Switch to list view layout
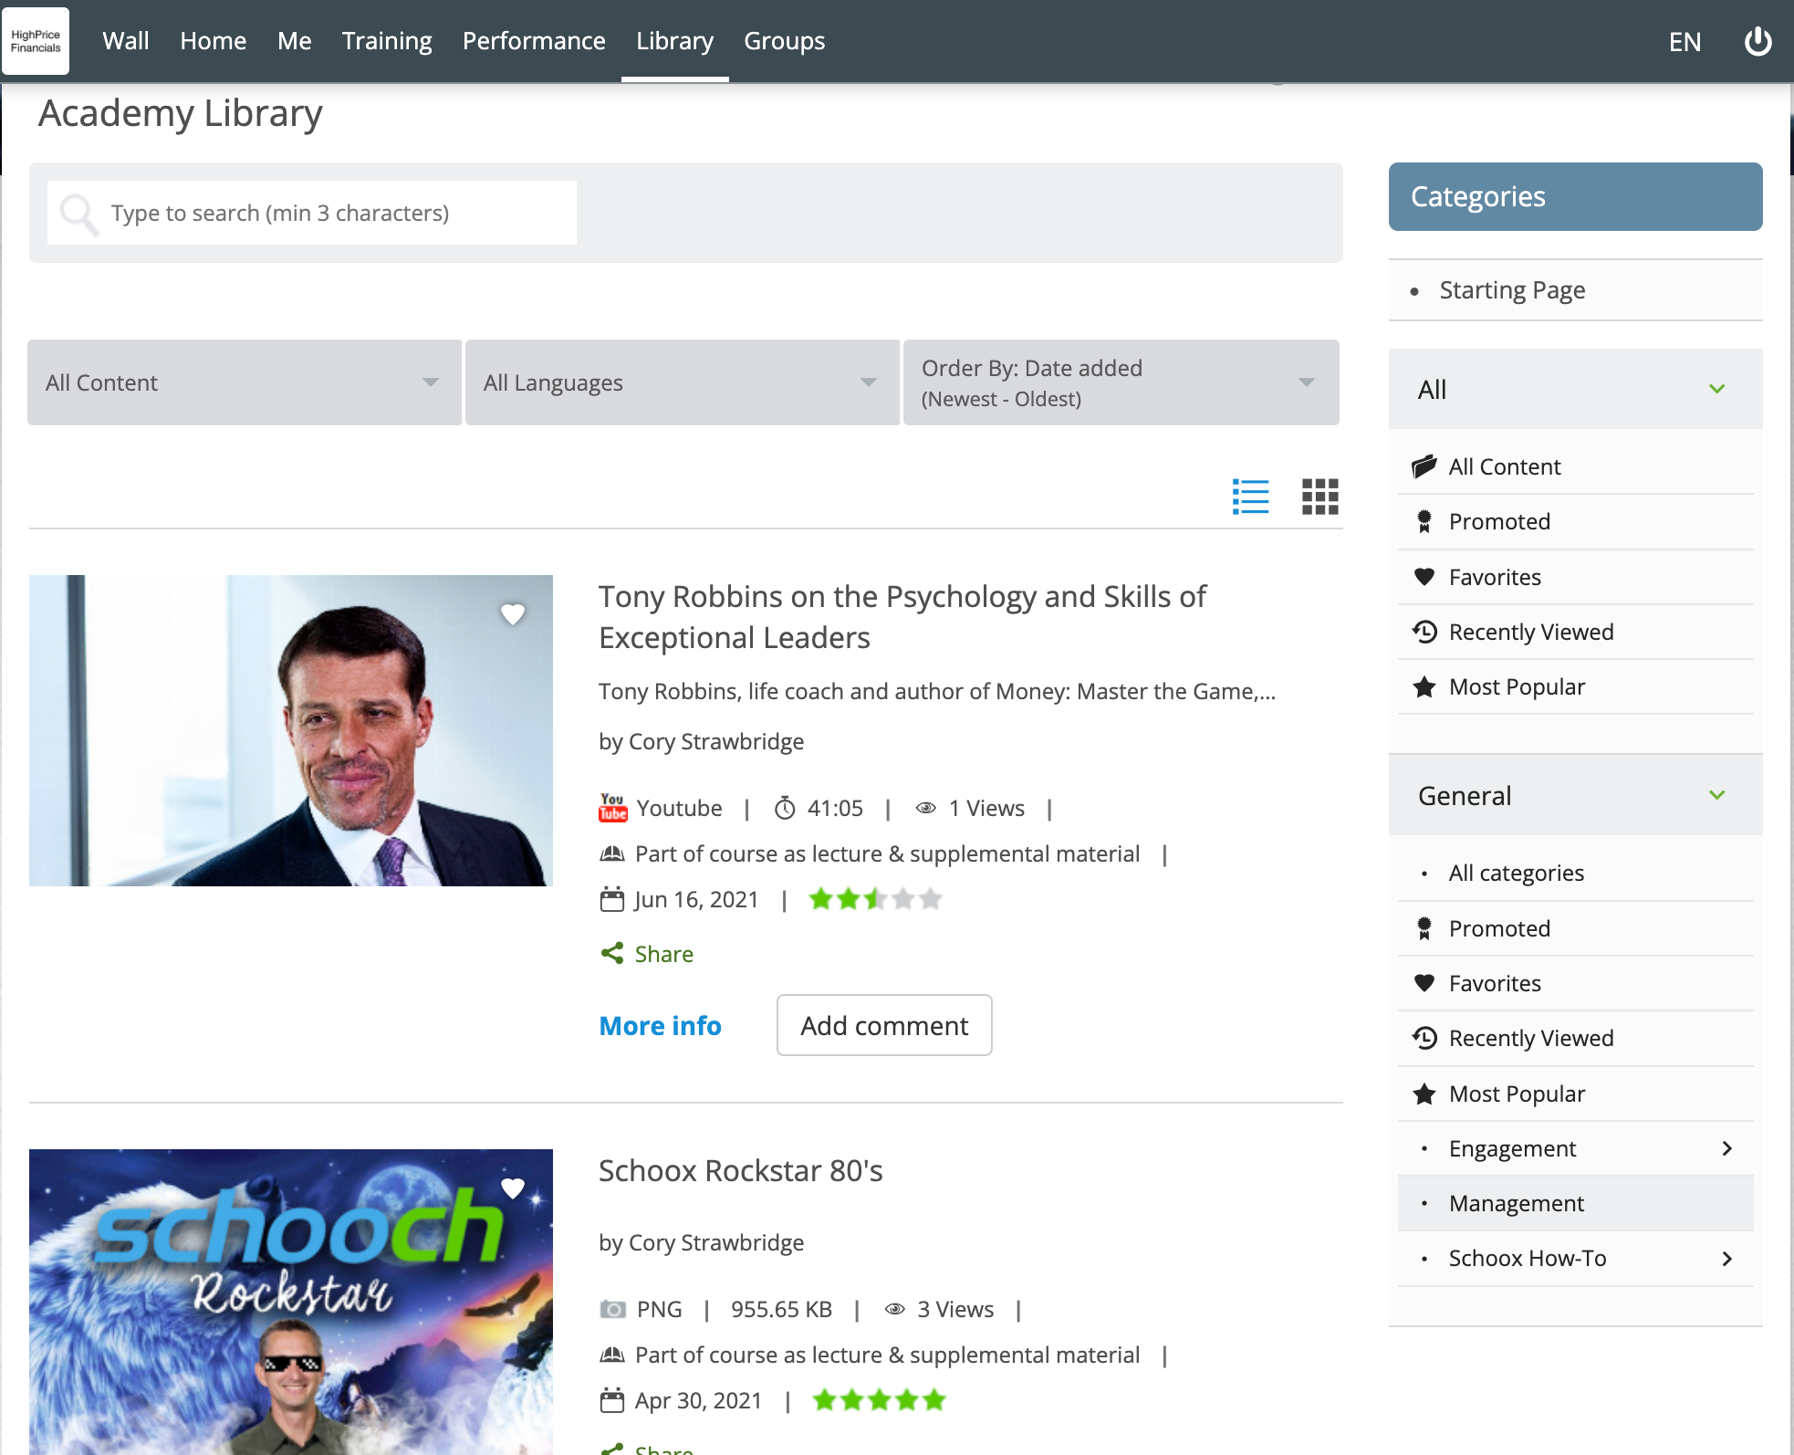This screenshot has width=1794, height=1455. pos(1250,497)
